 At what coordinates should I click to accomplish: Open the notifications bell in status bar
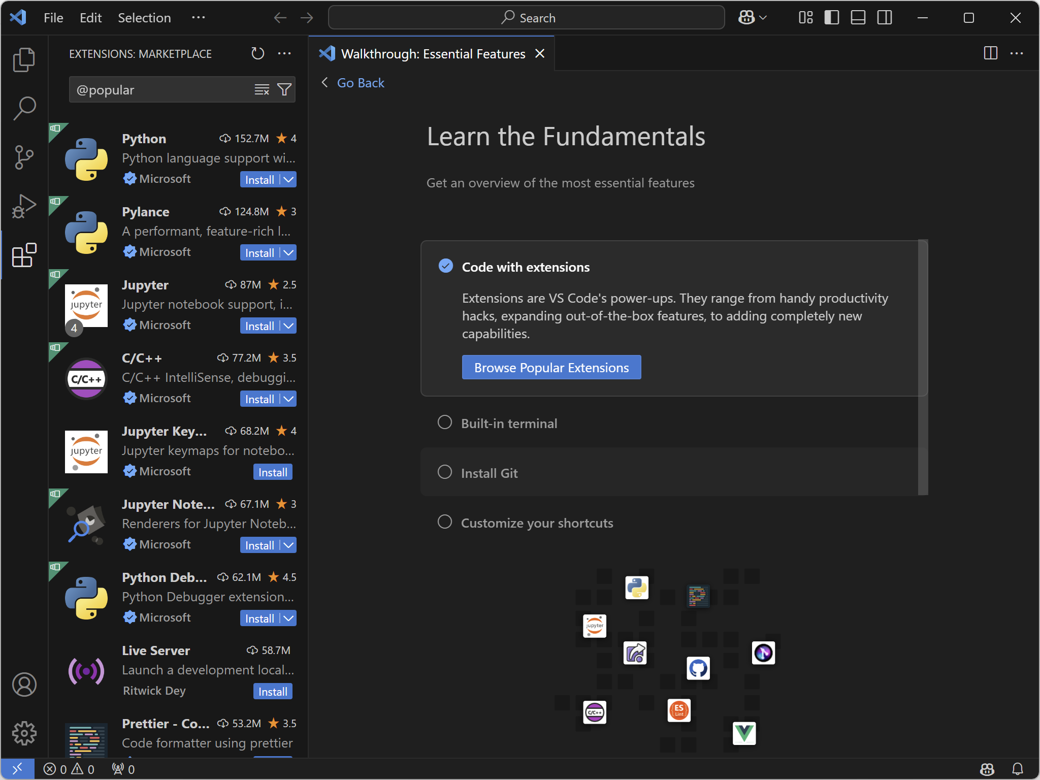pyautogui.click(x=1017, y=769)
